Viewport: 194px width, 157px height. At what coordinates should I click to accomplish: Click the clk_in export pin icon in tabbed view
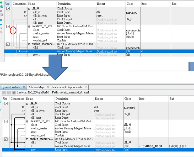pyautogui.click(x=23, y=107)
